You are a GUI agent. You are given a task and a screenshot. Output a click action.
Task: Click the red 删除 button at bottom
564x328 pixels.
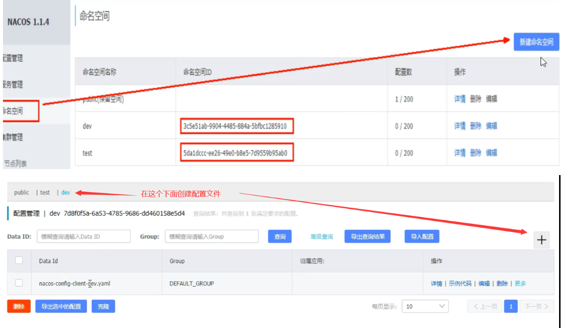click(x=19, y=306)
